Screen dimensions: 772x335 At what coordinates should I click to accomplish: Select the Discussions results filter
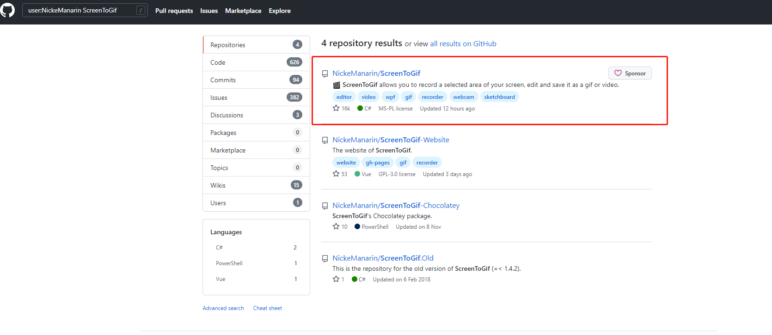pyautogui.click(x=256, y=115)
